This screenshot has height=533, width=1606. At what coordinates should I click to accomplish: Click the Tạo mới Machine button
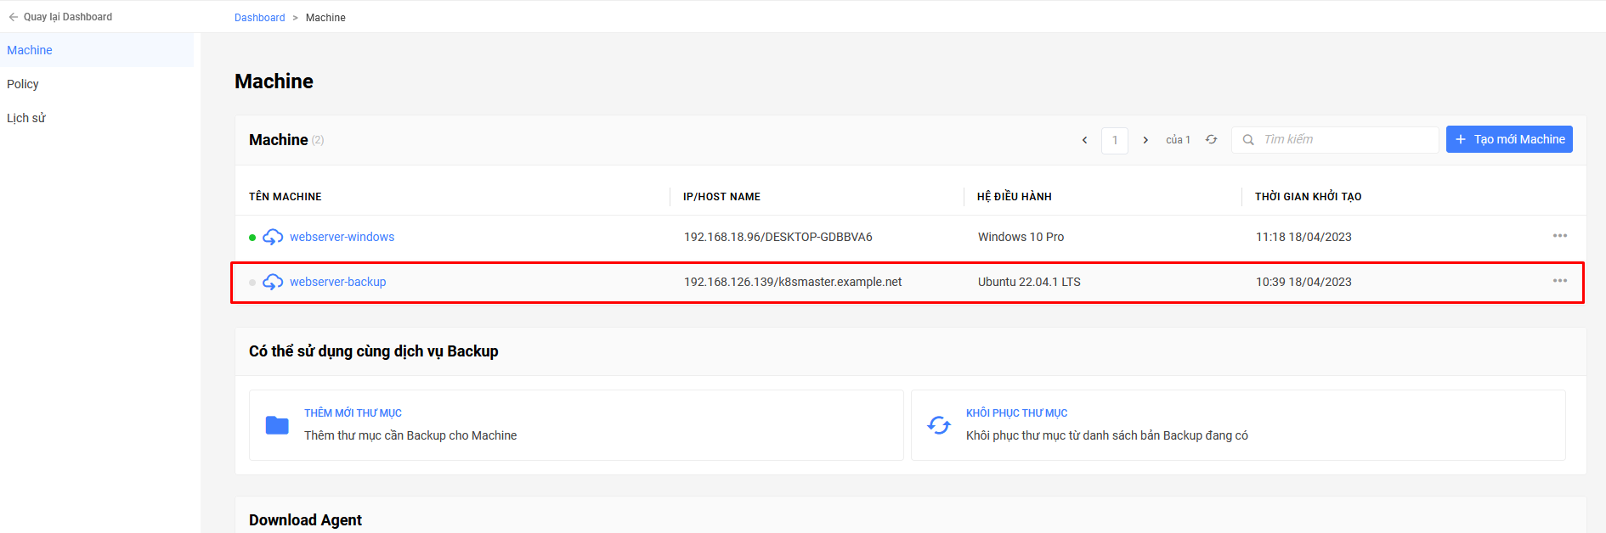coord(1509,139)
